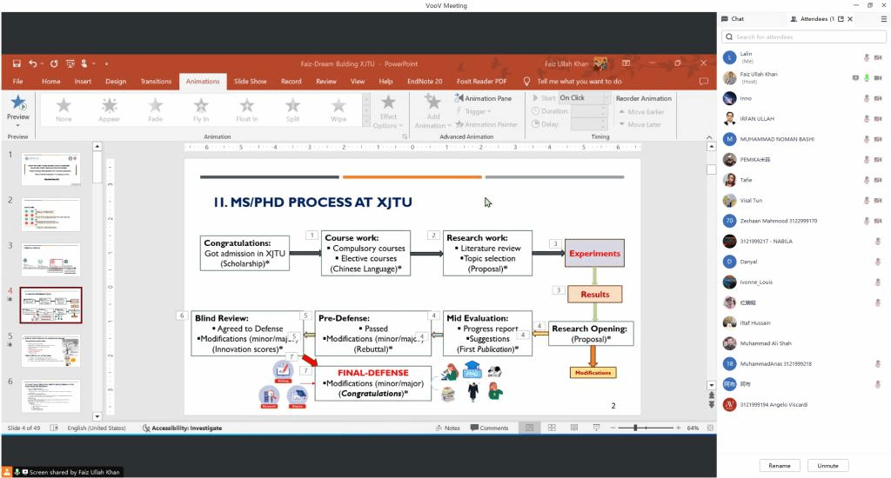The image size is (891, 478).
Task: Toggle Notes pane in status bar
Action: pyautogui.click(x=447, y=428)
